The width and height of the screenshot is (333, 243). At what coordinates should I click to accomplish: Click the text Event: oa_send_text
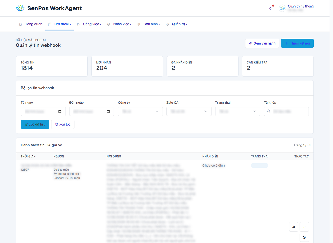[67, 174]
